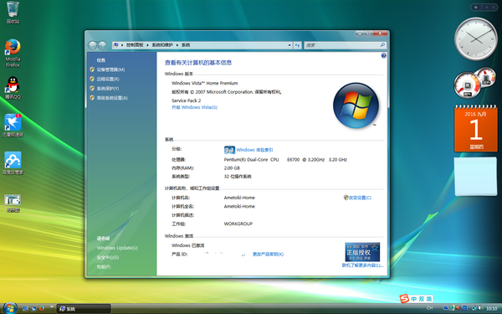Click the 2.00 GB memory value
502x314 pixels.
[232, 168]
